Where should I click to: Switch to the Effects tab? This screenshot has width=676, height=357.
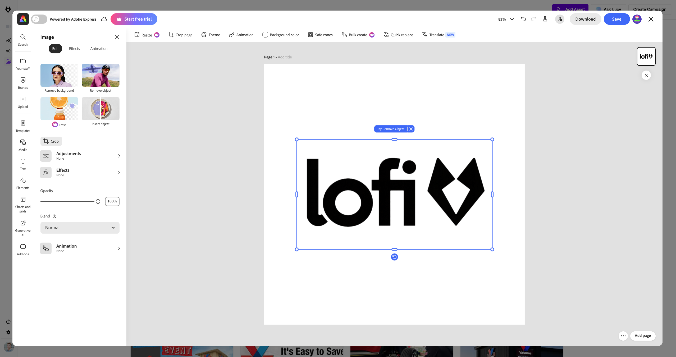(x=74, y=48)
